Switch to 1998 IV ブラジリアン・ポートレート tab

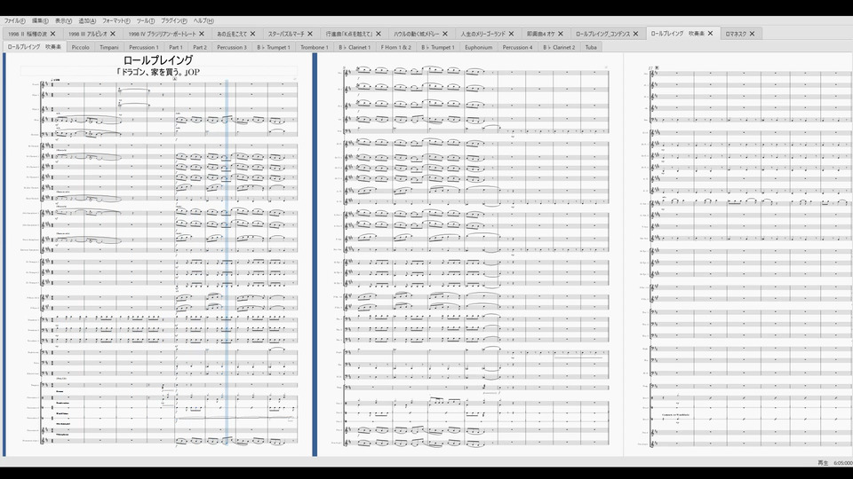tap(162, 34)
